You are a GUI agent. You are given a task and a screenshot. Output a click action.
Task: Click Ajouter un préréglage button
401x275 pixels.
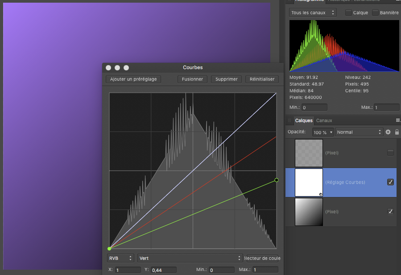[133, 79]
